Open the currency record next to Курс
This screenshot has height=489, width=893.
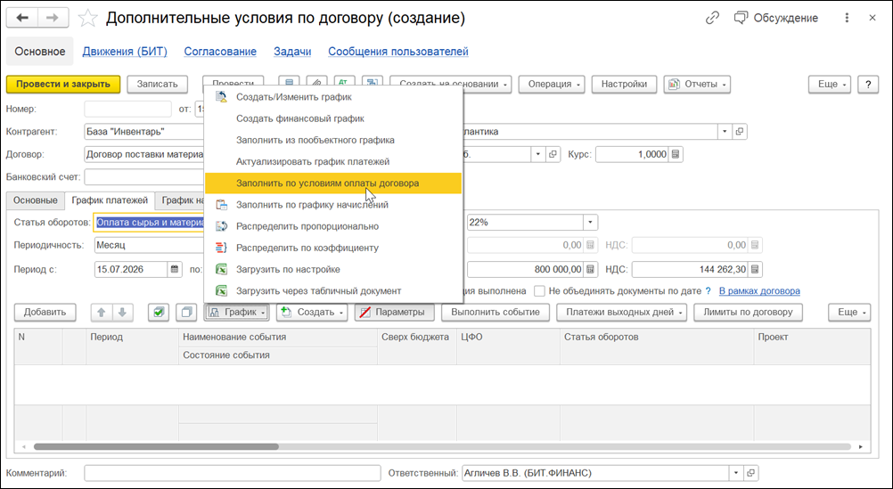pos(553,154)
